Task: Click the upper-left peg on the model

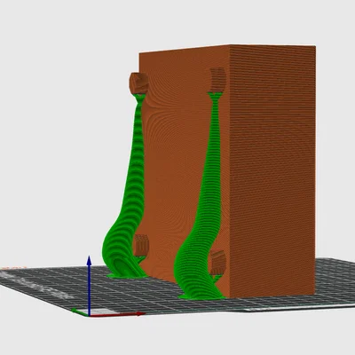Action: 139,83
